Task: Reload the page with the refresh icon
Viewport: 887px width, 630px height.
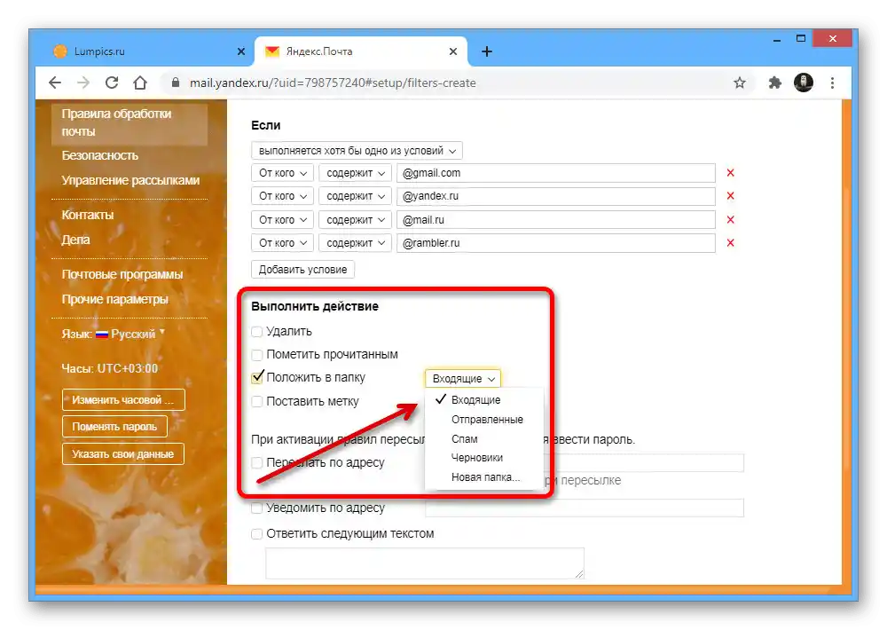Action: (112, 83)
